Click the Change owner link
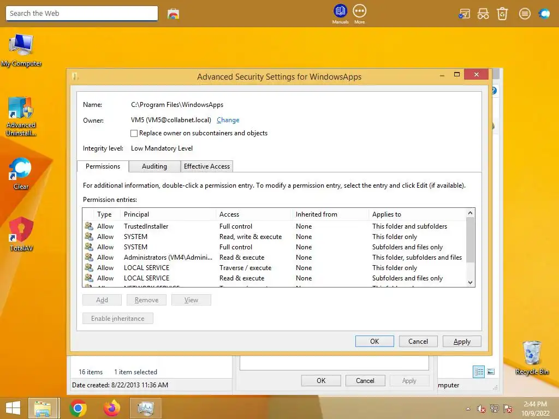This screenshot has width=559, height=419. point(228,120)
